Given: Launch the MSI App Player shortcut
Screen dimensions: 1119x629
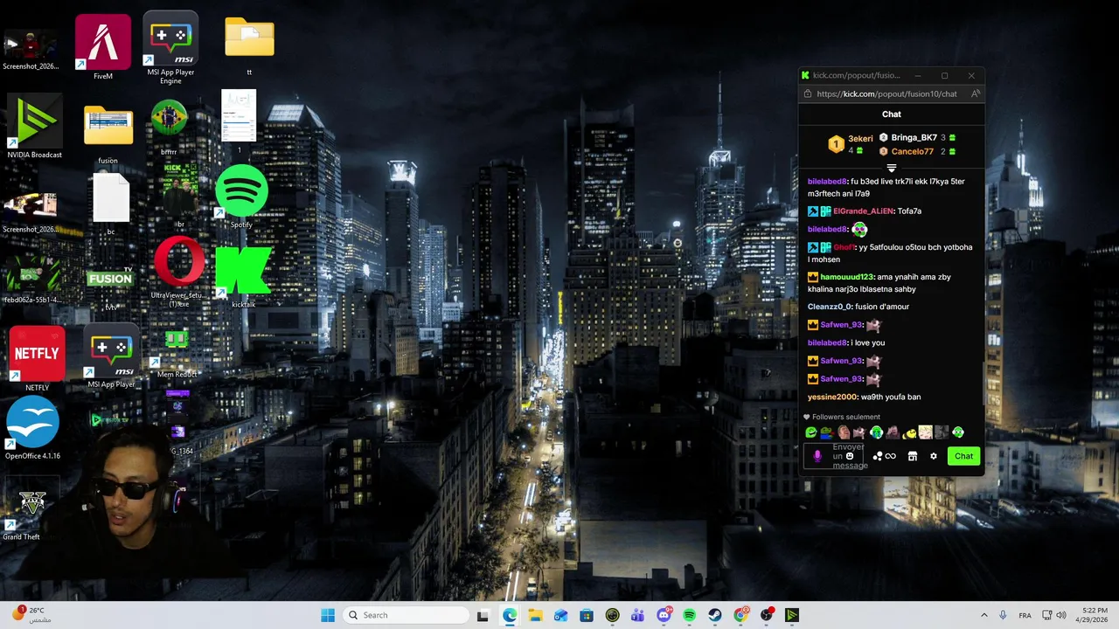Looking at the screenshot, I should coord(112,356).
